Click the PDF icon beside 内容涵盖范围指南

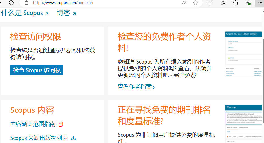(61, 124)
